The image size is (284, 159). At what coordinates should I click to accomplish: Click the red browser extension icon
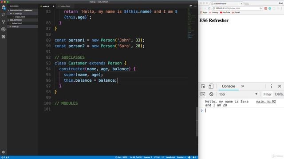click(x=265, y=8)
